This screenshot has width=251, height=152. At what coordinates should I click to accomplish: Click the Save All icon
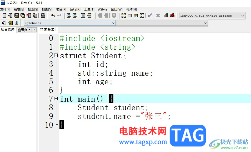point(23,15)
